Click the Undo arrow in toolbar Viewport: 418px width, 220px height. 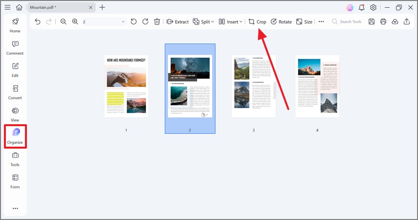click(x=38, y=22)
